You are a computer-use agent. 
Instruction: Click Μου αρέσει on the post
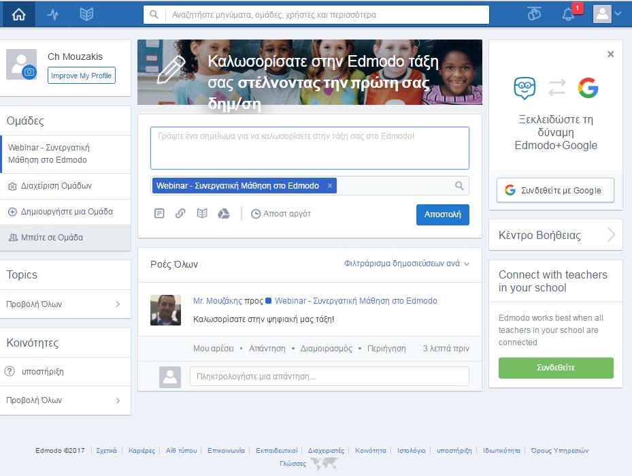213,349
